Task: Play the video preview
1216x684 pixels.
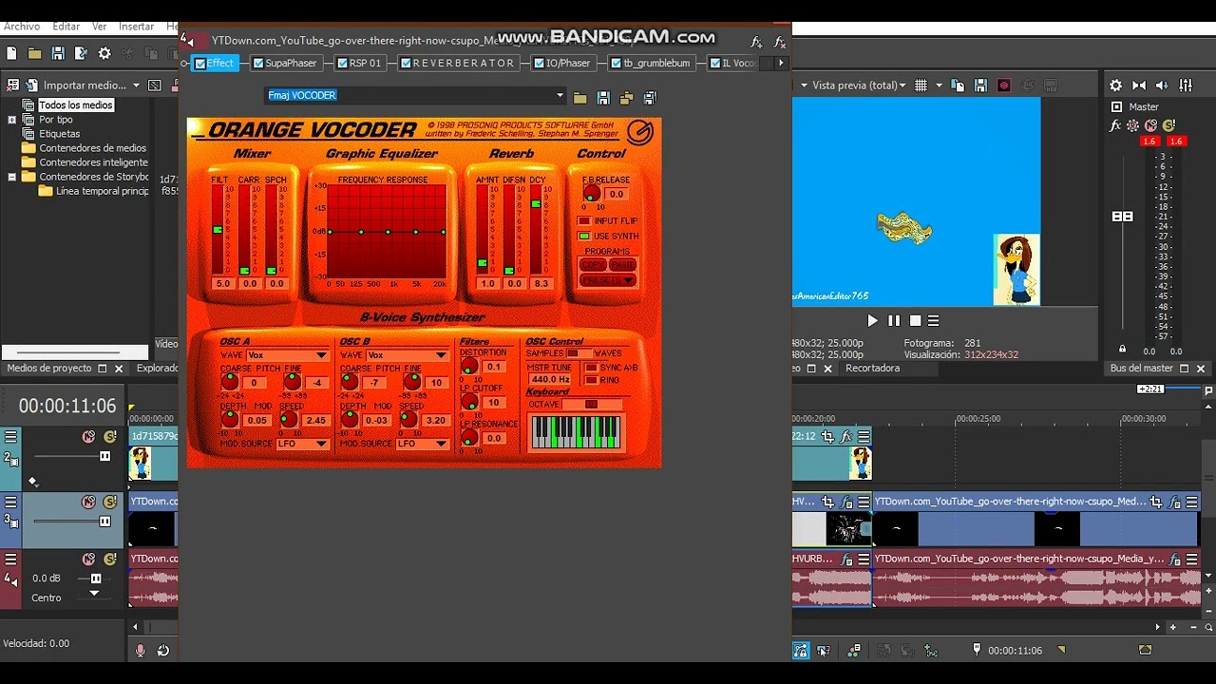Action: pos(872,321)
